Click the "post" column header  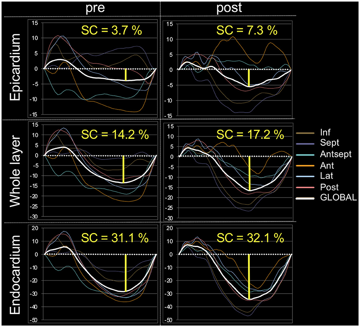[x=229, y=8]
